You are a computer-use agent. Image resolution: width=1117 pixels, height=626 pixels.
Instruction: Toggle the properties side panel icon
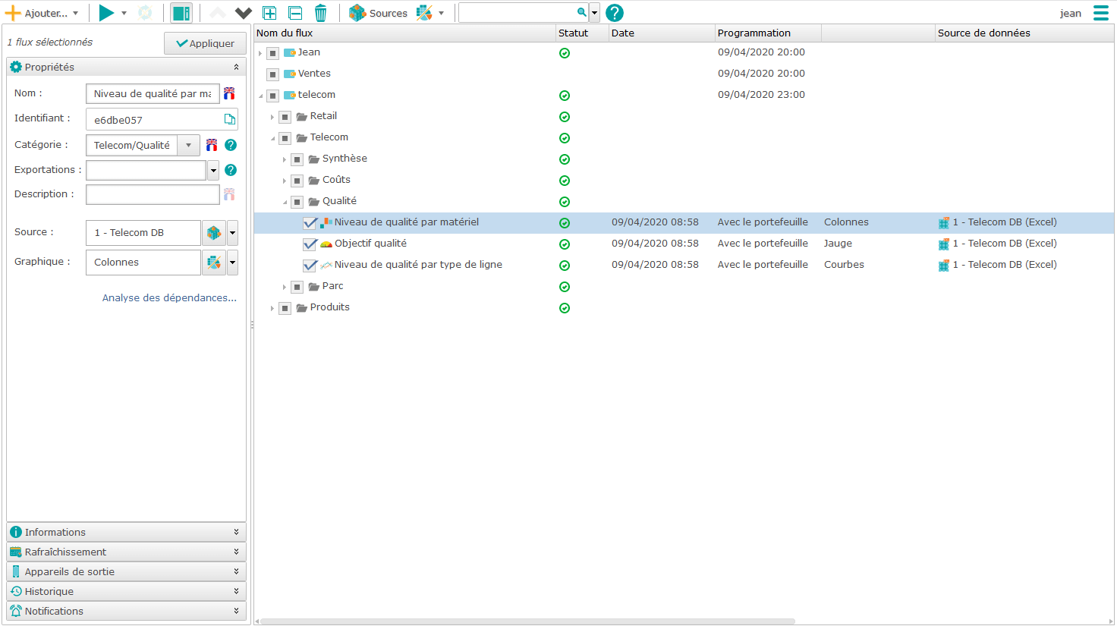181,13
